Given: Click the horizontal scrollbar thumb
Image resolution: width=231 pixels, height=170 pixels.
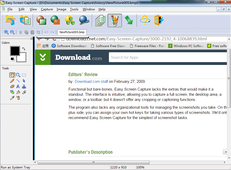Looking at the screenshot, I should pos(94,162).
